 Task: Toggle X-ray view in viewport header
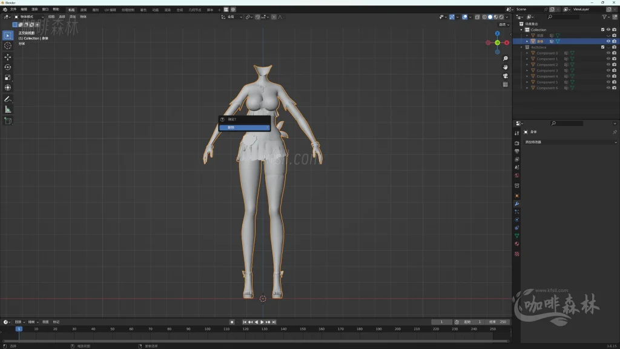click(477, 17)
